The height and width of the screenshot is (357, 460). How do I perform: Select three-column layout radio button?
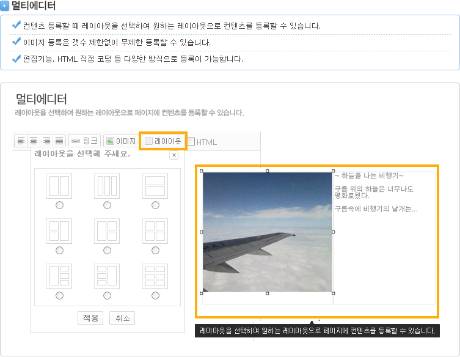point(107,205)
